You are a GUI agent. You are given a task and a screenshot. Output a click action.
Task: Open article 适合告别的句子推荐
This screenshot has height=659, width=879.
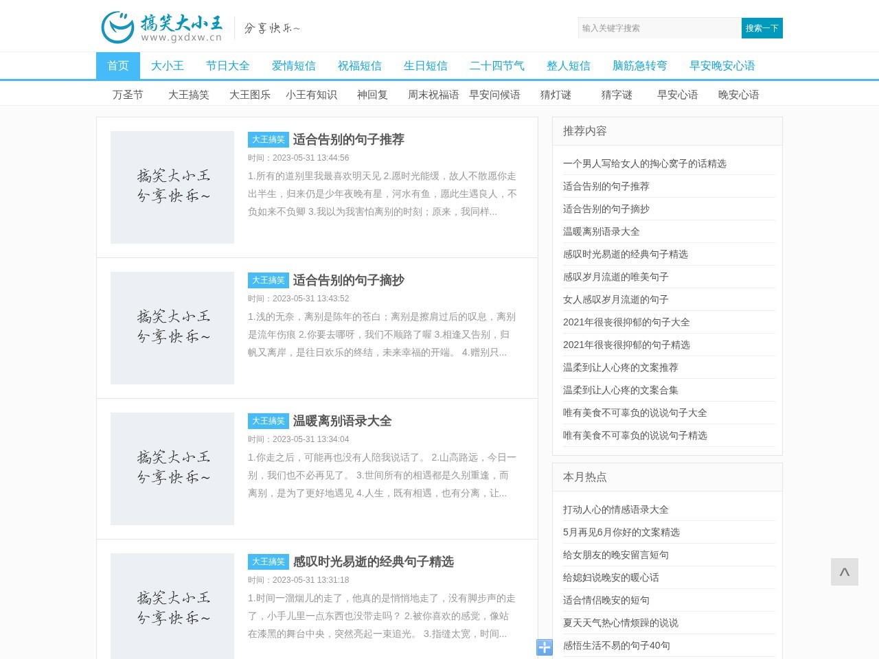[348, 139]
